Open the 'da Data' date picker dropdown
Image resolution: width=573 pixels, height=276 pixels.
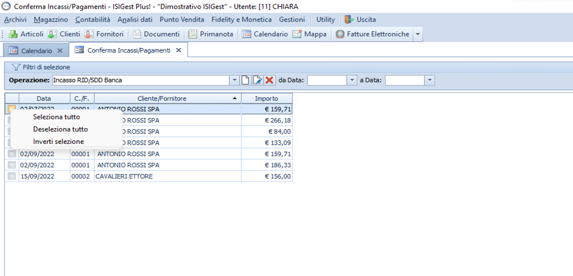tap(352, 80)
